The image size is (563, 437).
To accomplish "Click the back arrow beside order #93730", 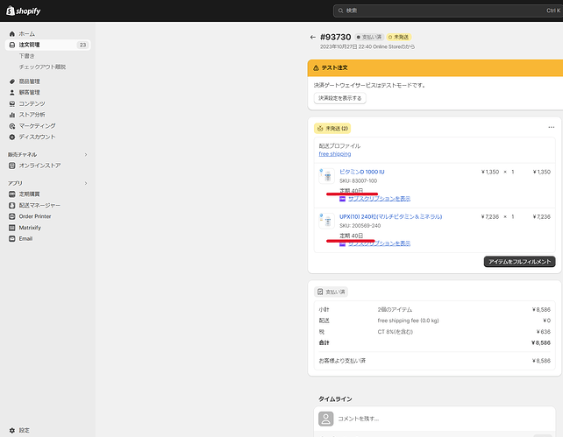I will (313, 37).
